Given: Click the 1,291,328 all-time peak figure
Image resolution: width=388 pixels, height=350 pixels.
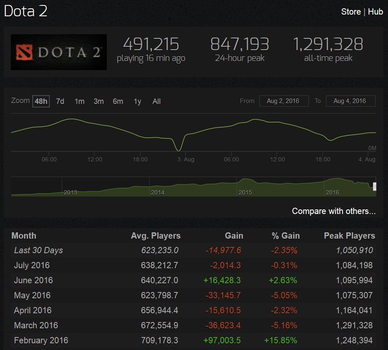Looking at the screenshot, I should tap(328, 44).
